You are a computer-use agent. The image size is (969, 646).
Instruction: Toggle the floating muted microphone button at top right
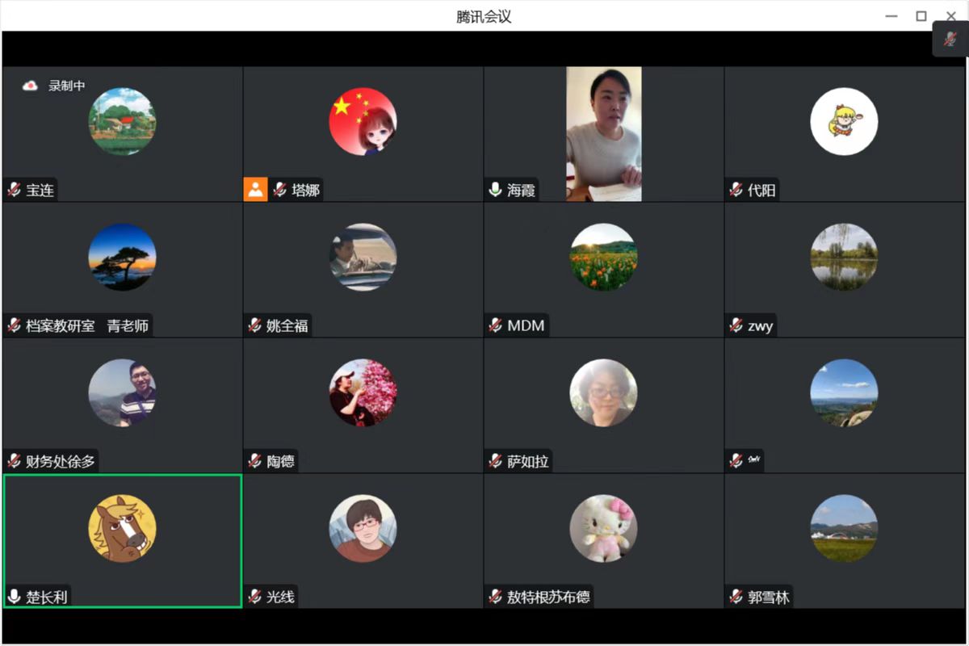click(950, 40)
